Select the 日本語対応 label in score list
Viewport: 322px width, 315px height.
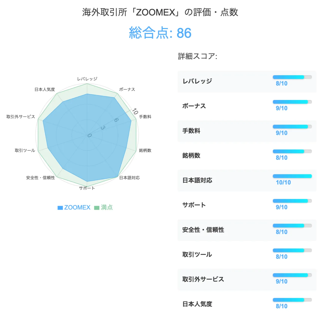197,180
